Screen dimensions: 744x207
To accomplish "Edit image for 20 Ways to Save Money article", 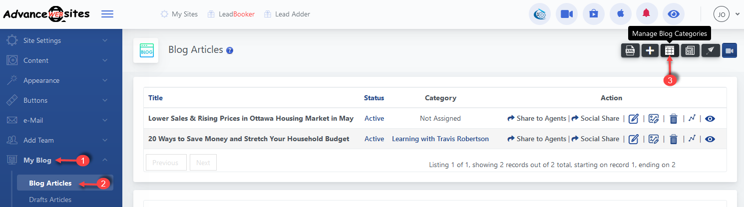I will [654, 139].
